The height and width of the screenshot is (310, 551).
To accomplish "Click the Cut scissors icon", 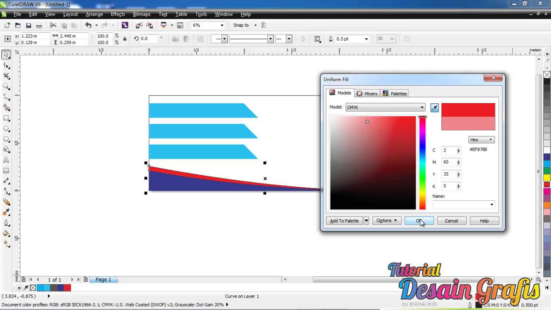I will 53,25.
